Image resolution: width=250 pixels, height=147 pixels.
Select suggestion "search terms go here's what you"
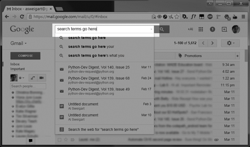pos(104,56)
